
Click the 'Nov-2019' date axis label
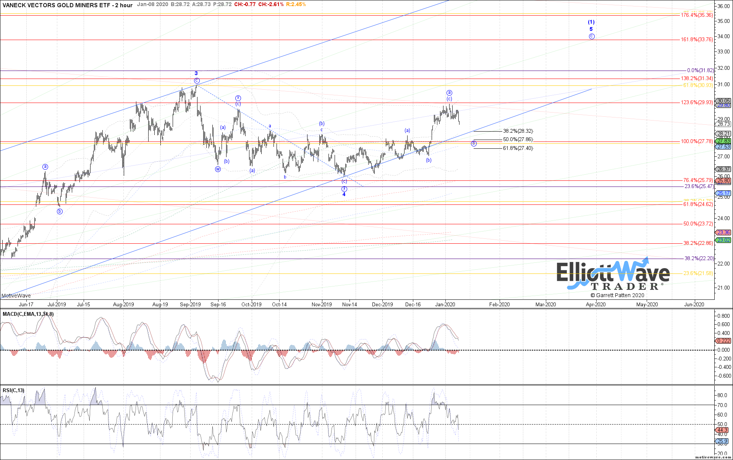pos(322,304)
